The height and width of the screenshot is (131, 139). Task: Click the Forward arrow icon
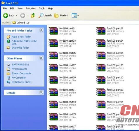pyautogui.click(x=23, y=16)
